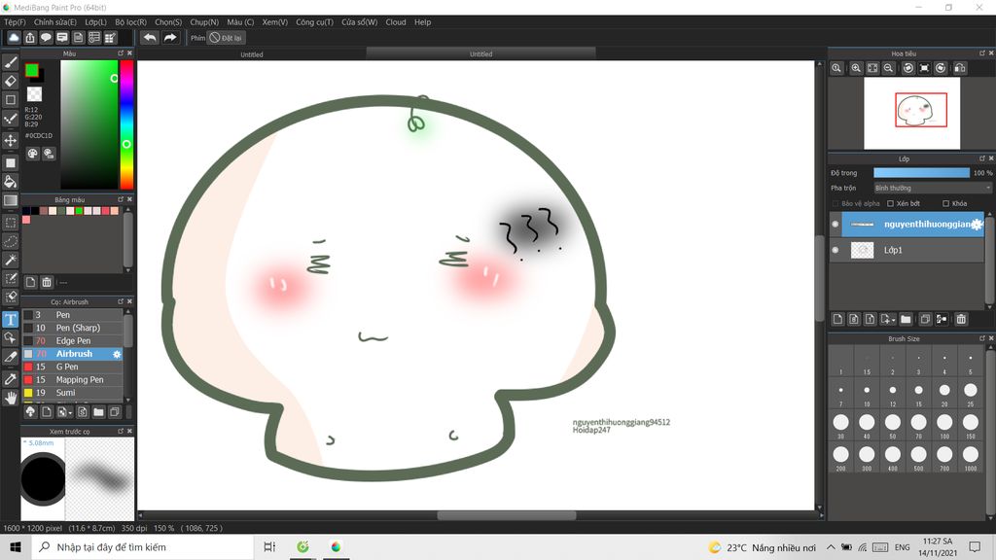This screenshot has width=996, height=560.
Task: Add a folder in Layer panel
Action: tap(906, 319)
